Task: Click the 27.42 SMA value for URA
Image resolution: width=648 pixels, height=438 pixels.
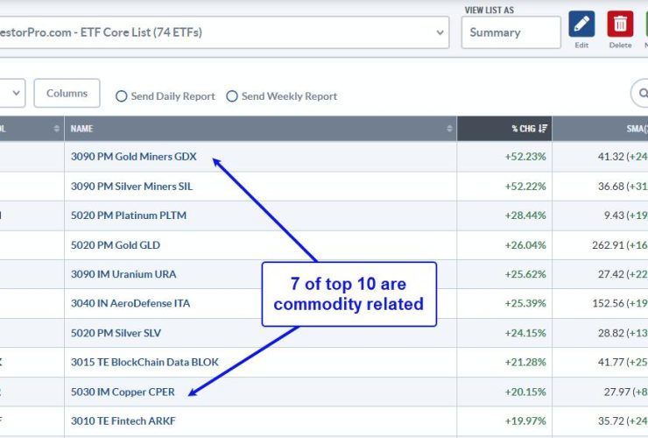Action: click(610, 274)
